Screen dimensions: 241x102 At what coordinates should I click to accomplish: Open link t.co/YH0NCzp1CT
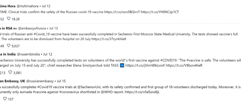160,12
